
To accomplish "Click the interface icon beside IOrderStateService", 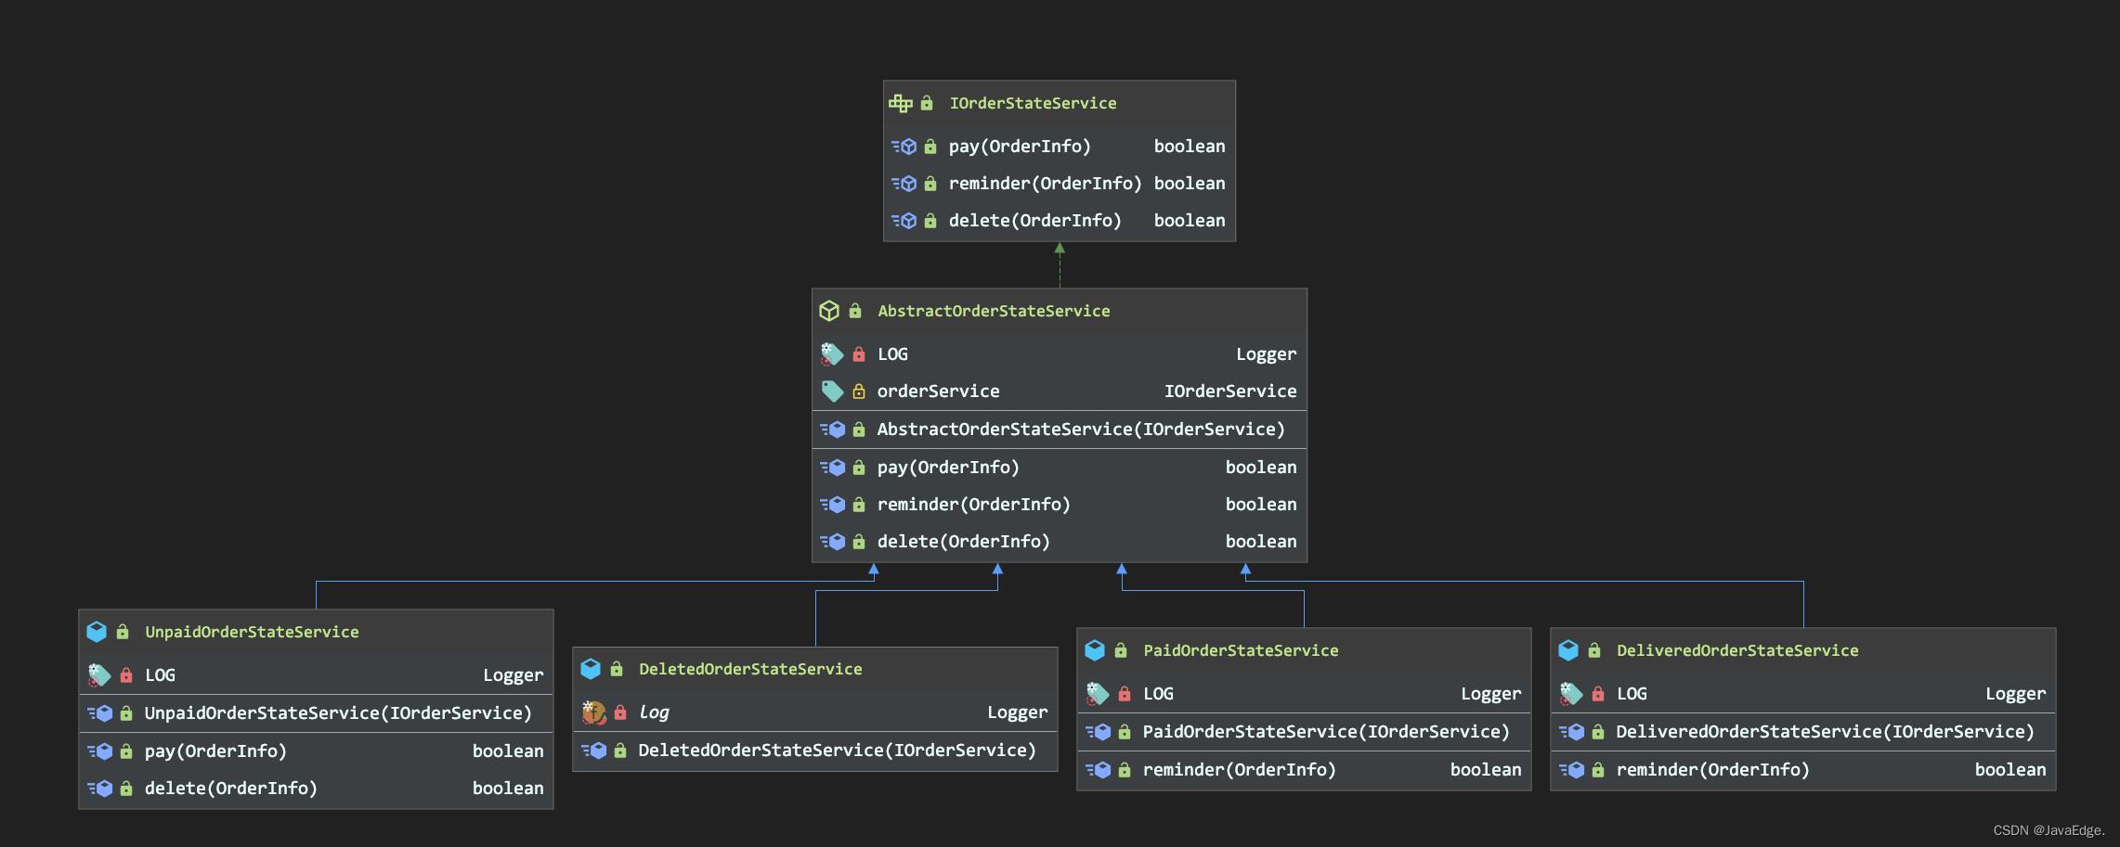I will pyautogui.click(x=901, y=103).
